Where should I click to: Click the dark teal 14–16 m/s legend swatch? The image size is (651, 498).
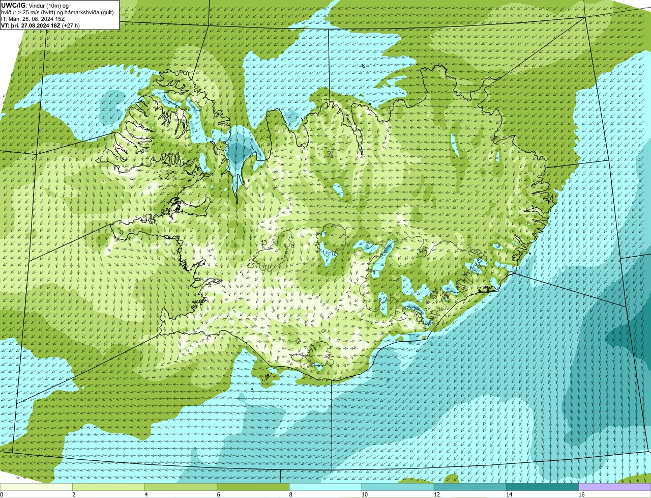point(543,487)
